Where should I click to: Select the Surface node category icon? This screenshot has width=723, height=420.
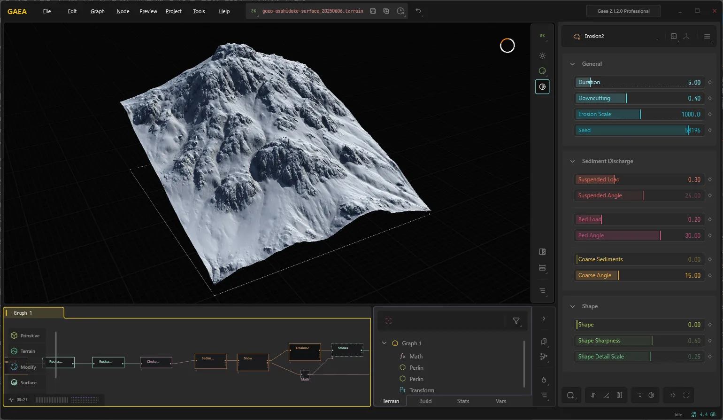(14, 382)
